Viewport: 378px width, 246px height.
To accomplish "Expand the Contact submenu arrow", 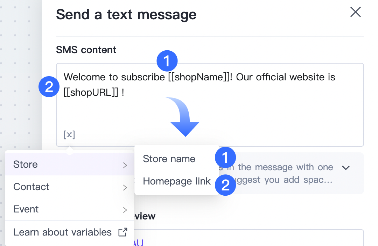I will 125,187.
